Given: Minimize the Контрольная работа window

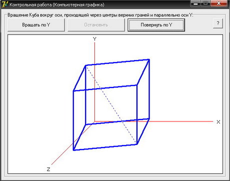Looking at the screenshot, I should click(195, 3).
